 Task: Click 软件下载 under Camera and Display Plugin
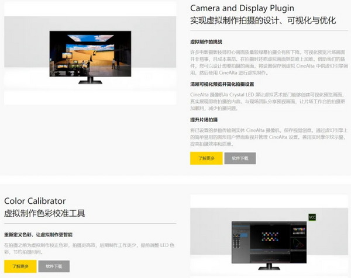240,158
